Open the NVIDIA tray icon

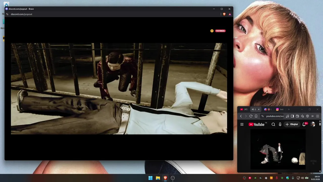point(255,178)
